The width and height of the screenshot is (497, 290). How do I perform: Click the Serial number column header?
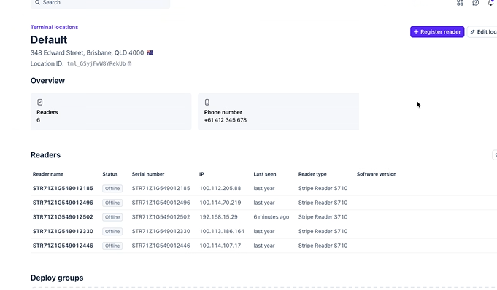click(x=148, y=174)
